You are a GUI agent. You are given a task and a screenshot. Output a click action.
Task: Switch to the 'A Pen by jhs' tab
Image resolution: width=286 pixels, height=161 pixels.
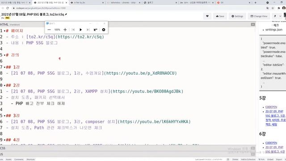pyautogui.click(x=87, y=3)
